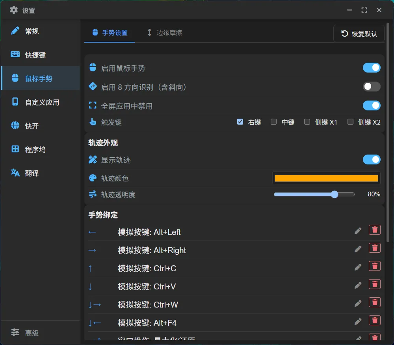Click the down-left gesture symbol for Alt+F4

point(95,323)
